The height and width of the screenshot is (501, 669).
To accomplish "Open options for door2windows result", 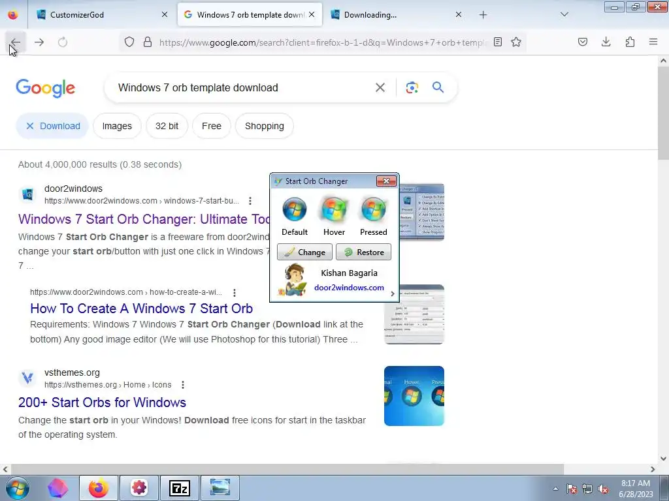I will [x=250, y=201].
